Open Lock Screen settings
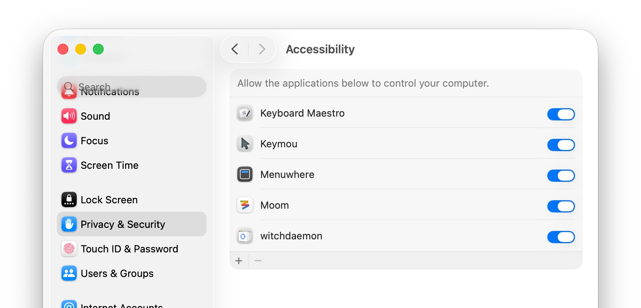The height and width of the screenshot is (308, 641). [x=109, y=199]
